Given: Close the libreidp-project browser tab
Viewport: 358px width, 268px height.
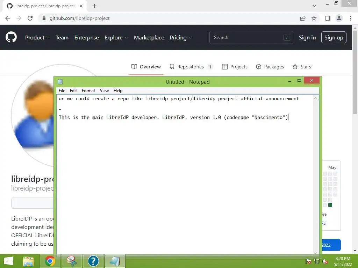Looking at the screenshot, I should (81, 6).
